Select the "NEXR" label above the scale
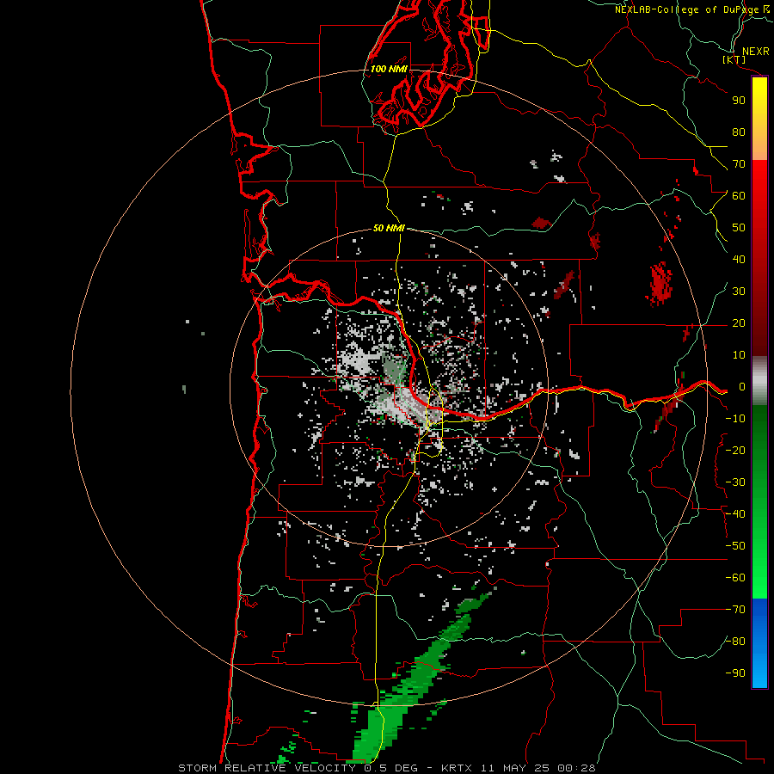Viewport: 774px width, 774px height. [755, 52]
